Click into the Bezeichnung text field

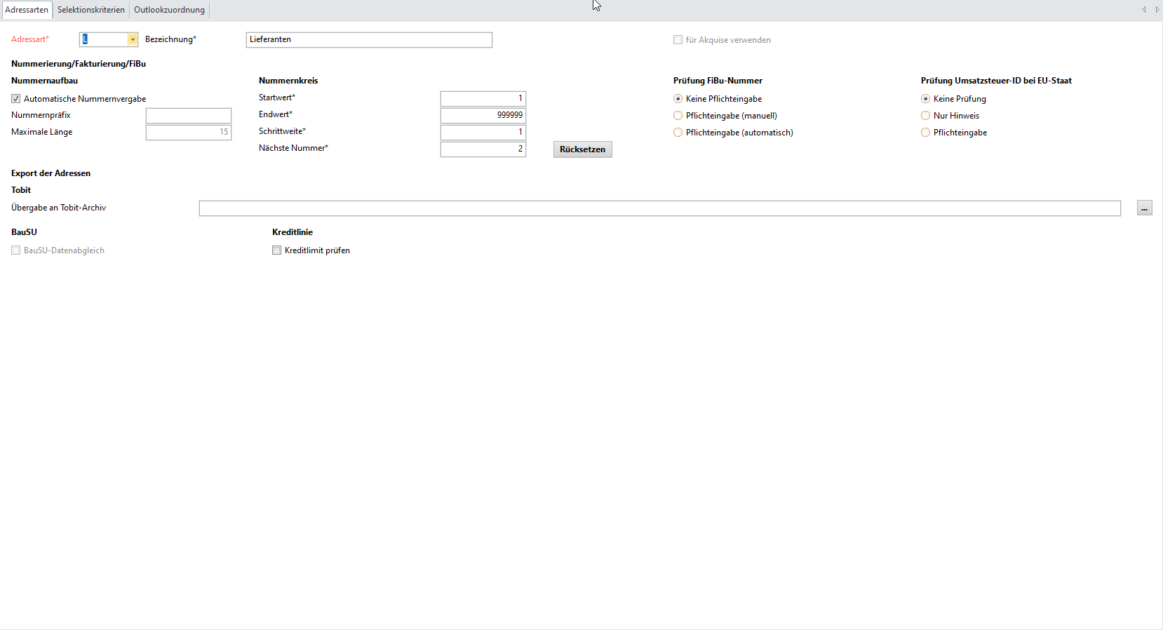(369, 40)
